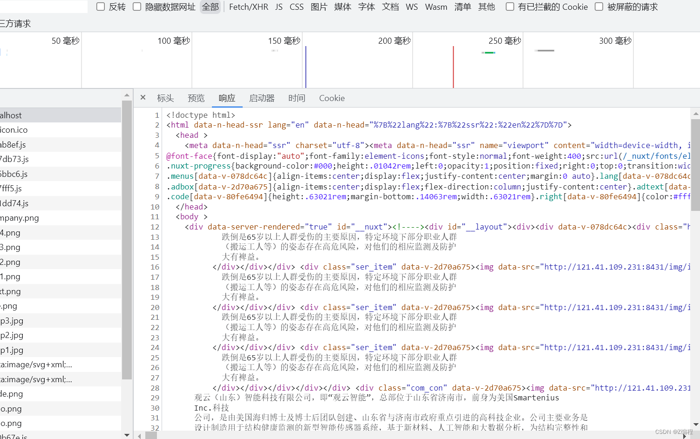Click line number 12 in response
The height and width of the screenshot is (439, 700).
pos(155,227)
